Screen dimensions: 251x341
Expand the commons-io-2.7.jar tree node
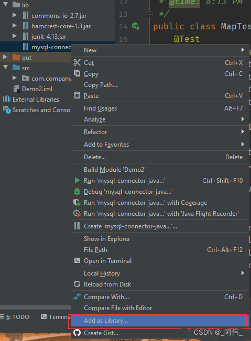[x=14, y=15]
